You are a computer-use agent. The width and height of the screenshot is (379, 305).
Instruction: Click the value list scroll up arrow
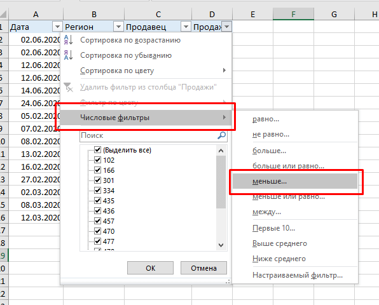pos(221,151)
